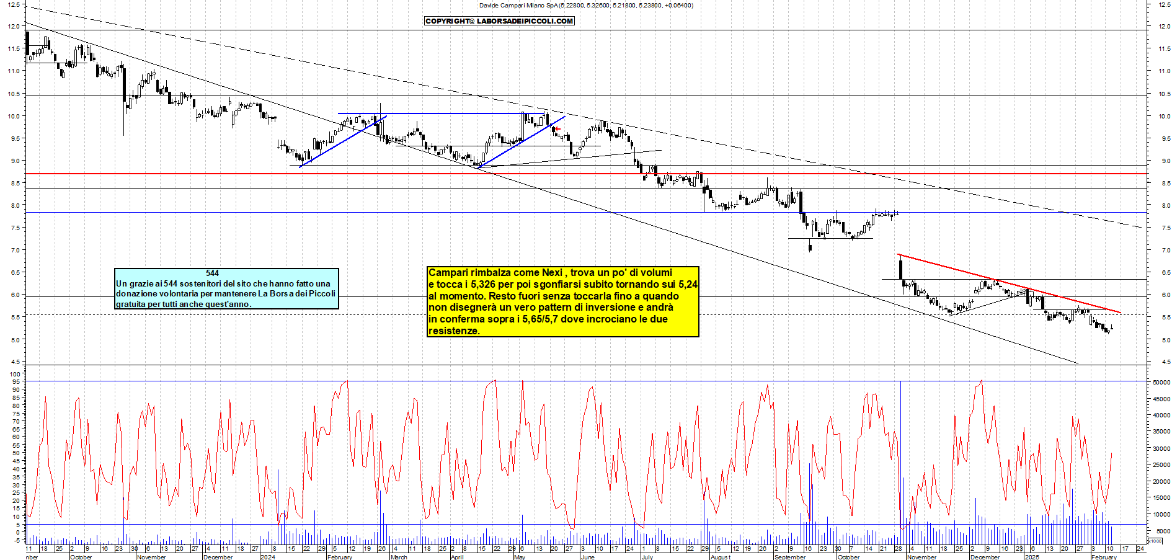The image size is (1172, 560).
Task: Click the 25000 volume scale label
Action: pyautogui.click(x=1161, y=465)
